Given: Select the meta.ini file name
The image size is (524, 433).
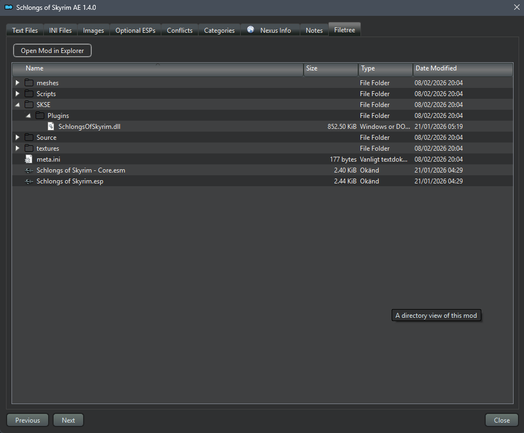Looking at the screenshot, I should tap(49, 159).
